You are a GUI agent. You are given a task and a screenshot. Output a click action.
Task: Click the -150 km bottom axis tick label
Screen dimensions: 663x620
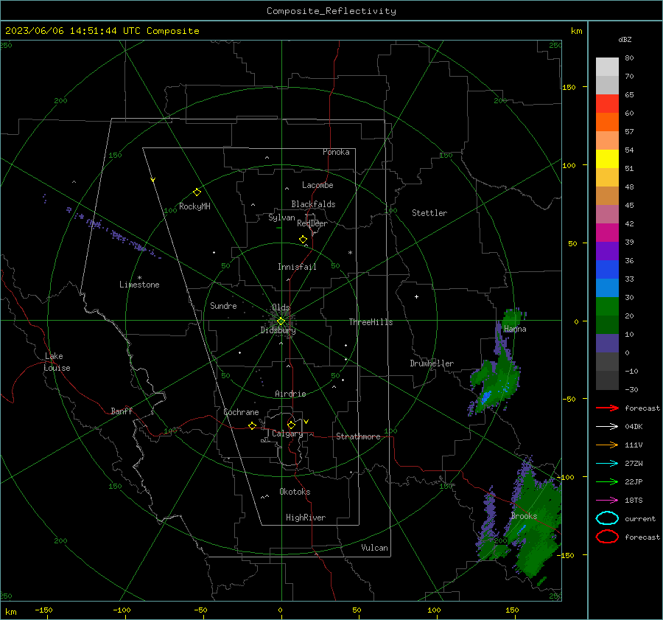point(43,610)
